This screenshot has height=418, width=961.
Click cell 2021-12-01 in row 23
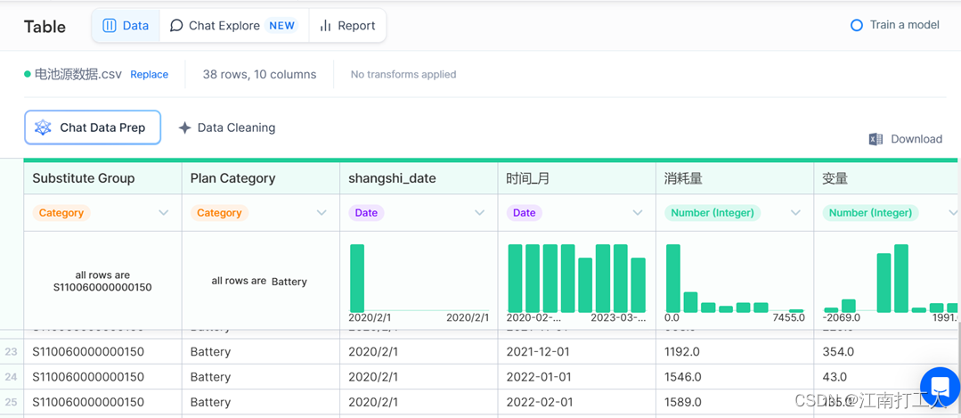577,352
